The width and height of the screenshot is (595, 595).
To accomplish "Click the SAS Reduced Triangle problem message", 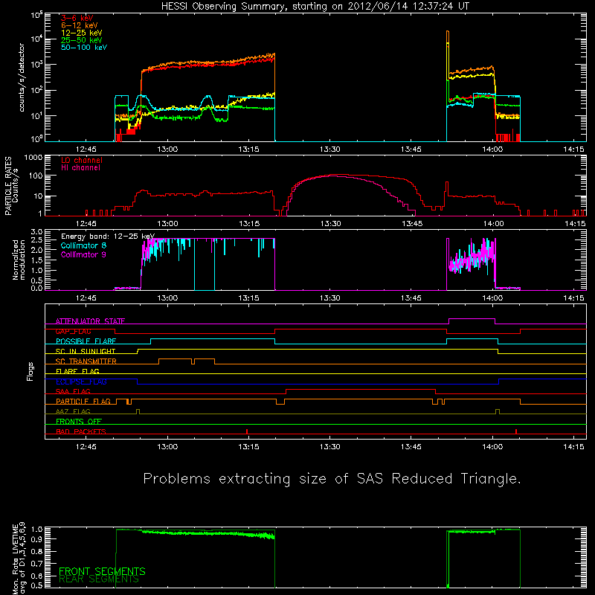I will (x=332, y=479).
